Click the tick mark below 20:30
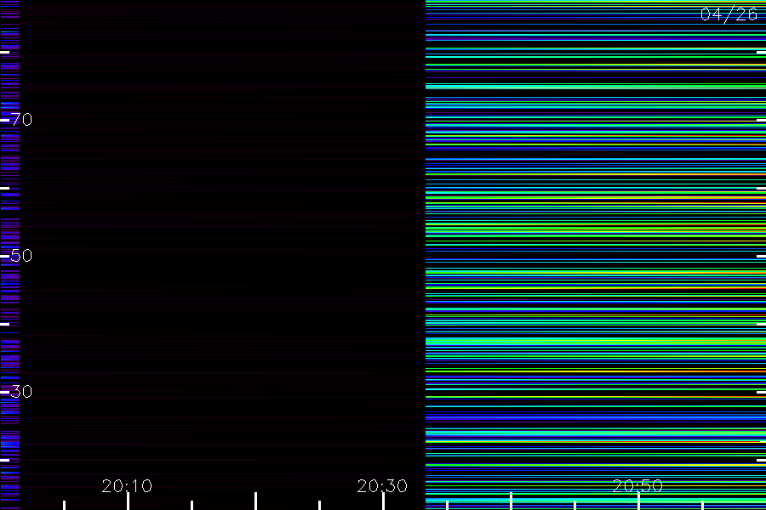This screenshot has width=766, height=510. tap(384, 501)
